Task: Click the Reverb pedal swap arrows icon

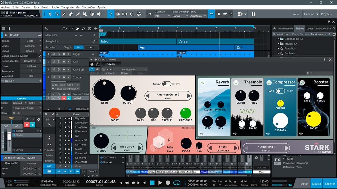Action: (x=202, y=134)
